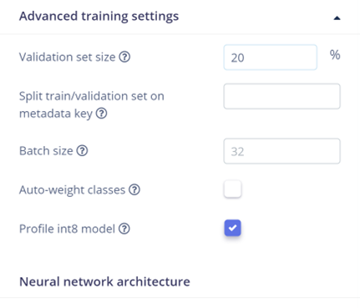Click the Profile int8 model label text
The height and width of the screenshot is (308, 360).
point(67,229)
